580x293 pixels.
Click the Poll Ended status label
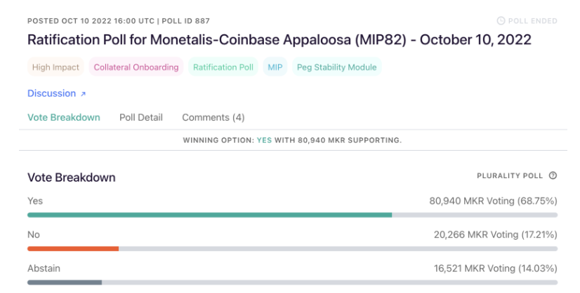(x=533, y=21)
